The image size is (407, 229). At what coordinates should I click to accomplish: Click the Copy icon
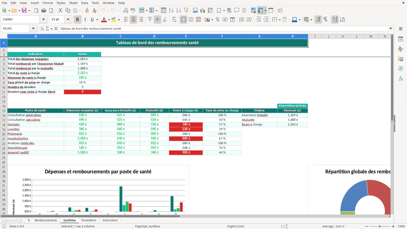tap(67, 11)
